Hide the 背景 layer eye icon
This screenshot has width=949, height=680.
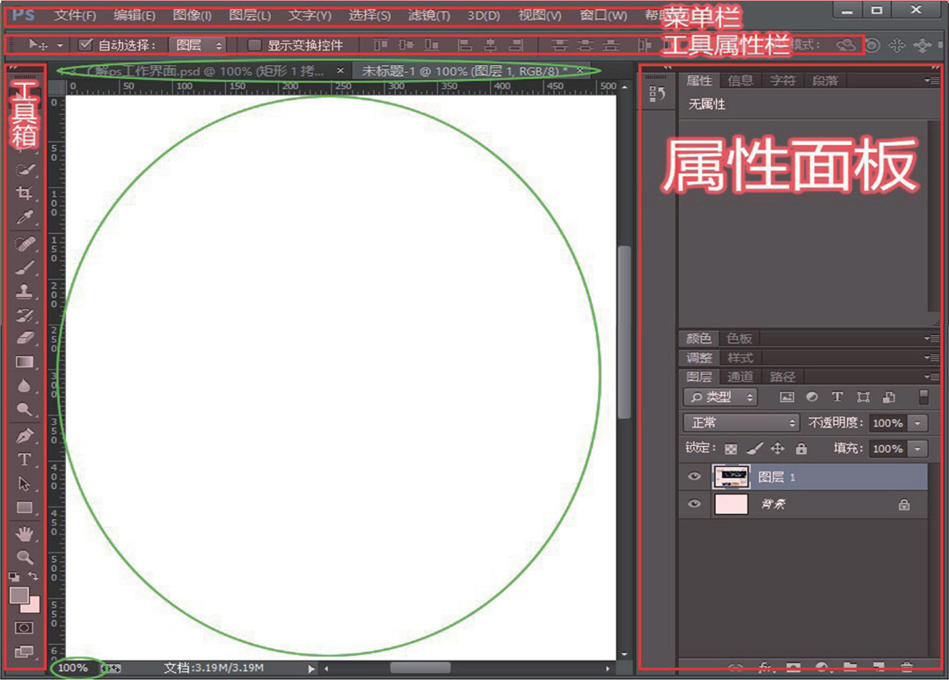pos(694,503)
